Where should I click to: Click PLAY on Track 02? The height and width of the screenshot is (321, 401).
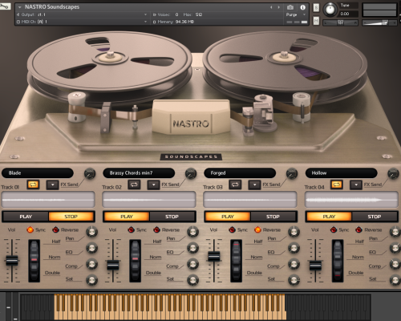click(127, 217)
